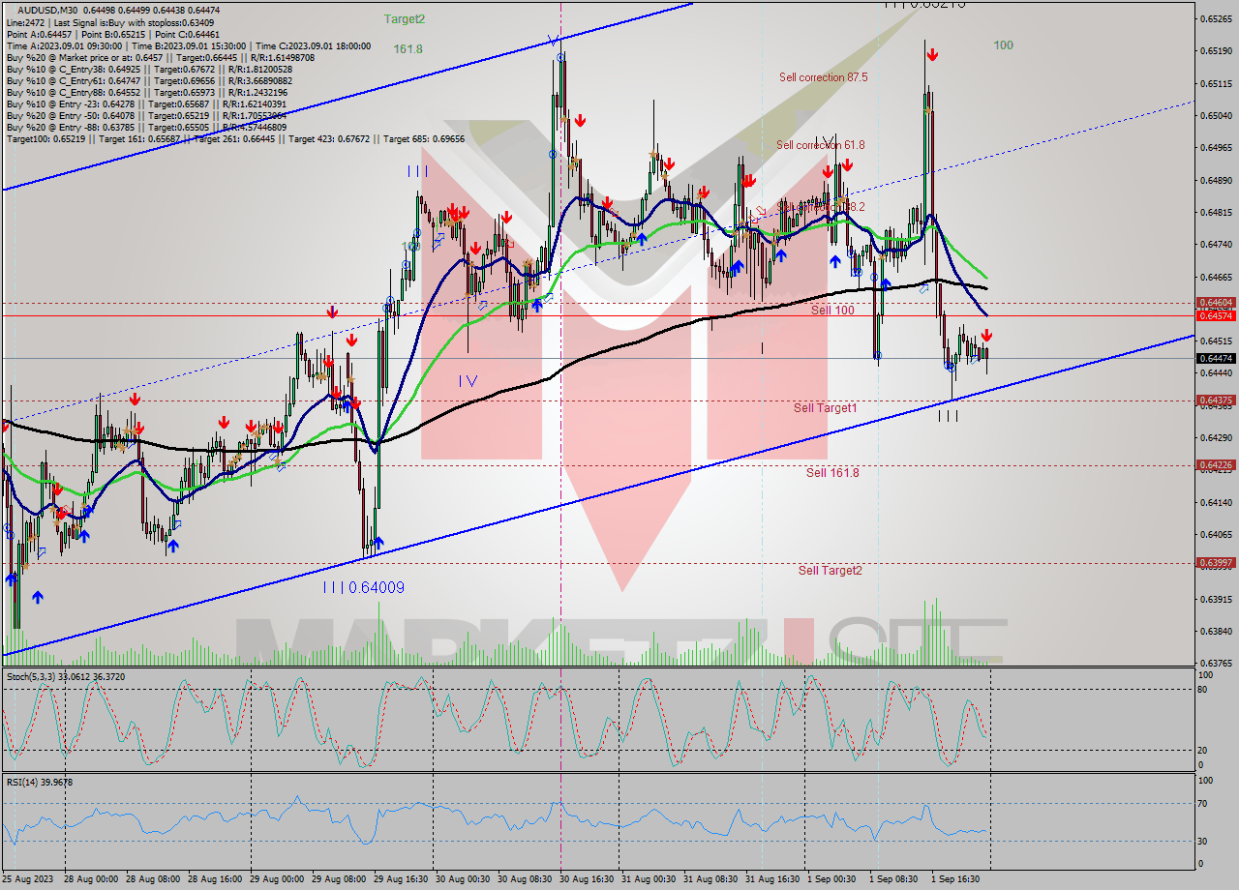Click the '29 Aug 16:30' time axis label
The width and height of the screenshot is (1239, 890).
(x=402, y=879)
